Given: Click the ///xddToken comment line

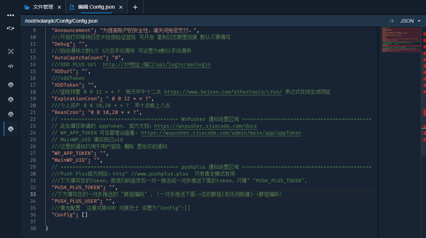Looking at the screenshot, I should (x=68, y=78).
